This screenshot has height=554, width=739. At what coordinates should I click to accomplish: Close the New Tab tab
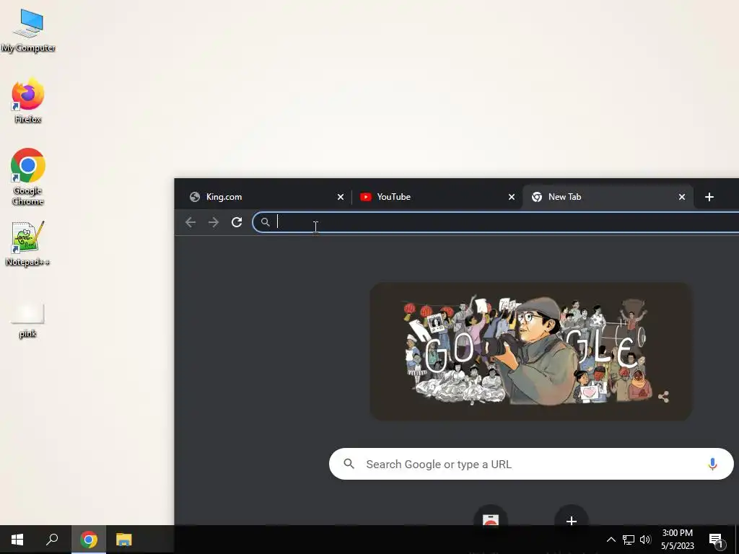[x=681, y=197]
